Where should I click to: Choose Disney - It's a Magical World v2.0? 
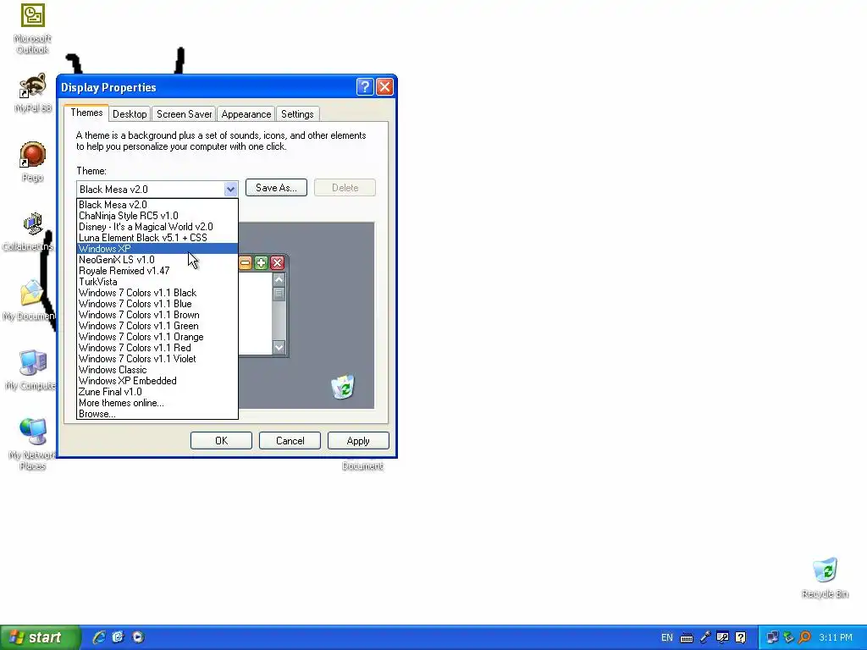pos(157,227)
